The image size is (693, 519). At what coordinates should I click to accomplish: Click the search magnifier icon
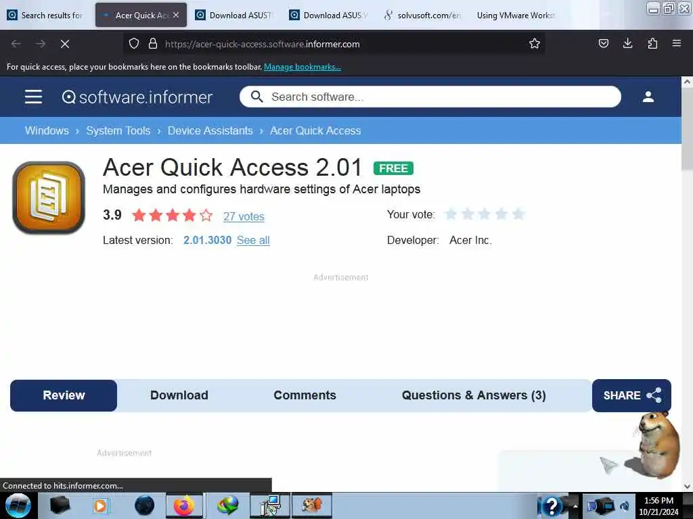coord(256,97)
